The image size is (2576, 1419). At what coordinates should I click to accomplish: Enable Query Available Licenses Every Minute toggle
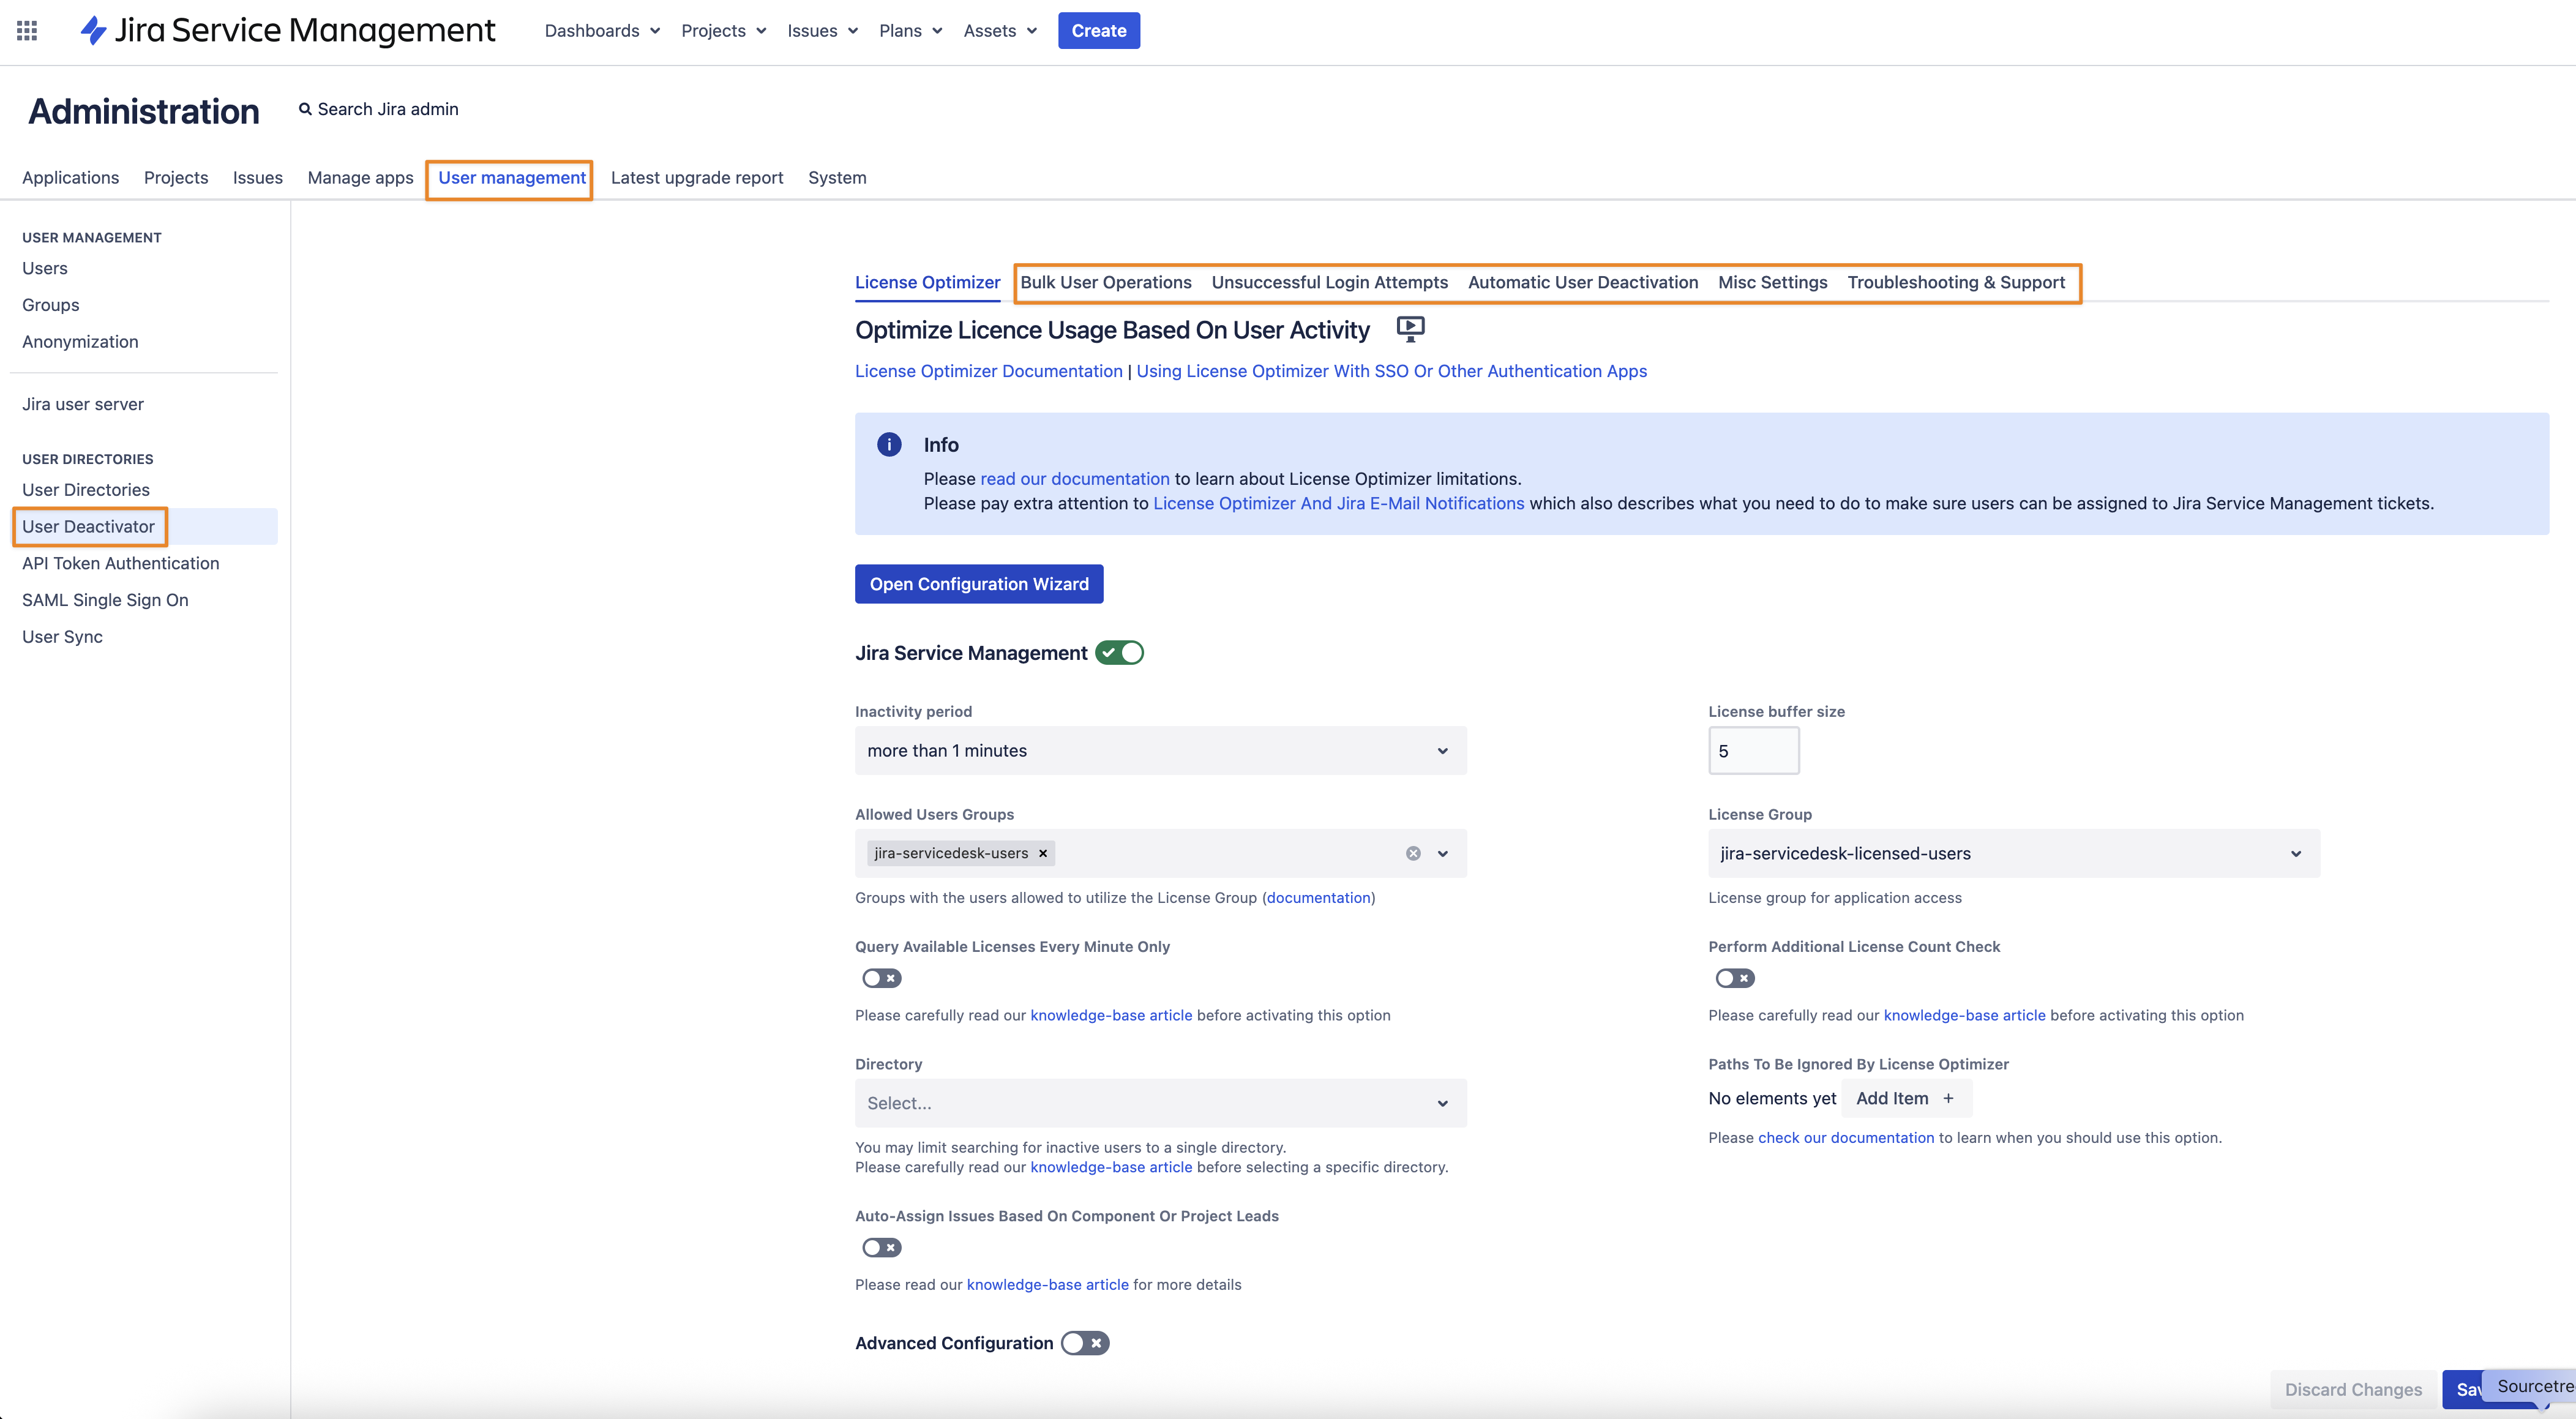point(881,978)
